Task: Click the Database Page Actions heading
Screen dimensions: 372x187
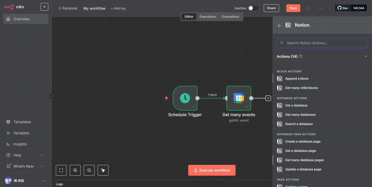Action: 296,134
